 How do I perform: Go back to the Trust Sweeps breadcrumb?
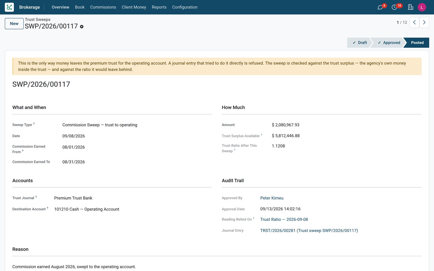coord(38,20)
